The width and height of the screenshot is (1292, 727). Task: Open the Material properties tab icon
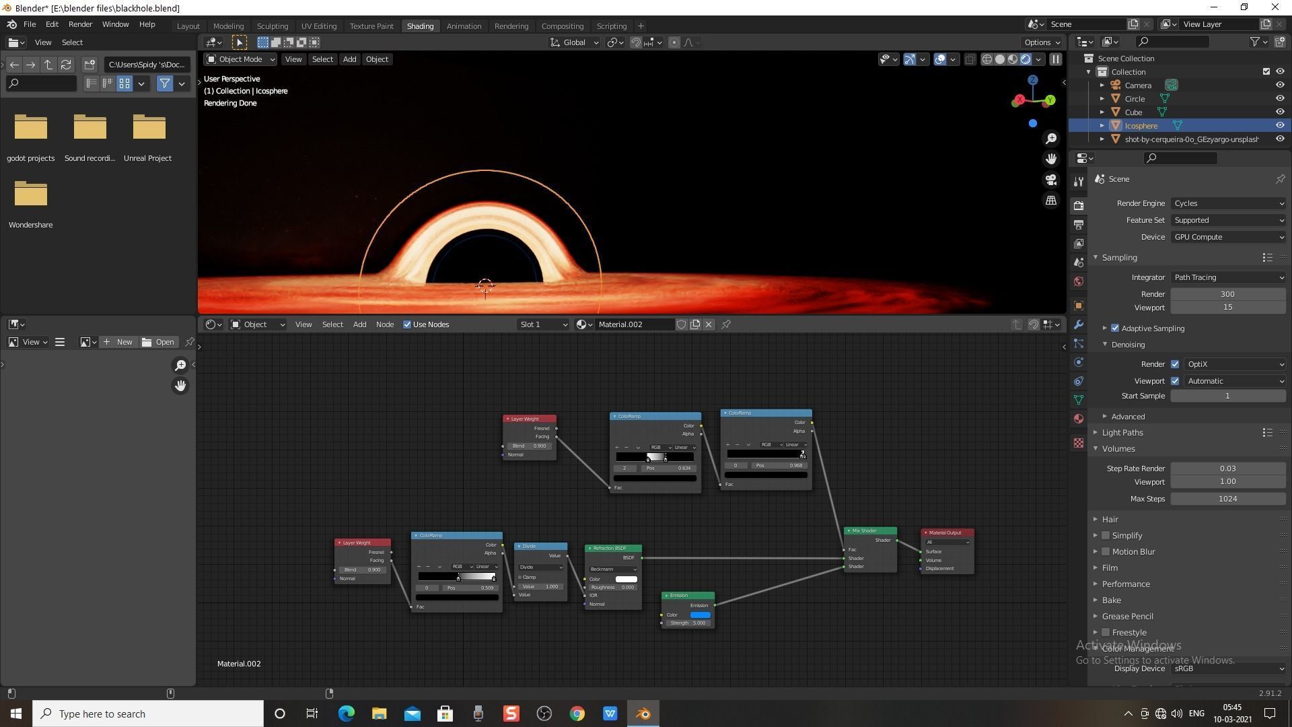(x=1079, y=419)
